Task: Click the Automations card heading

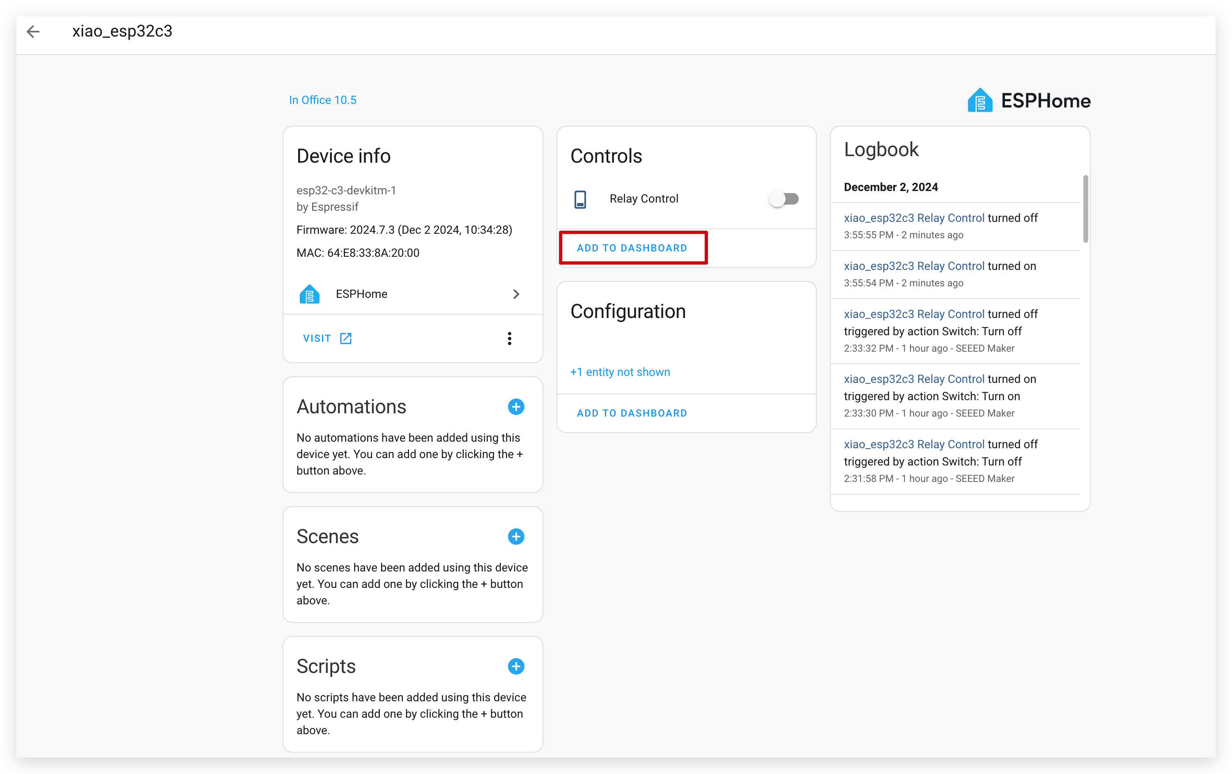Action: pos(351,407)
